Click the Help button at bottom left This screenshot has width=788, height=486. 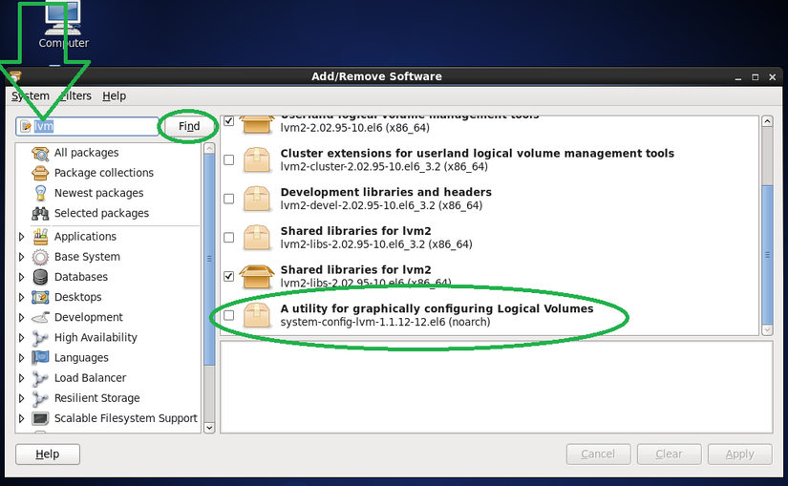(48, 454)
